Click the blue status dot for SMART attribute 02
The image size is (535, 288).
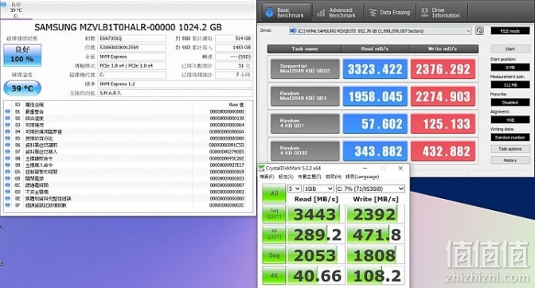click(8, 119)
